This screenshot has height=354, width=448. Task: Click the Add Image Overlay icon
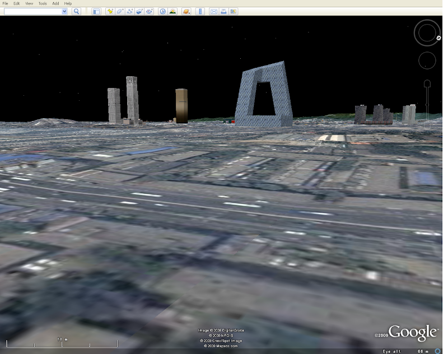click(x=139, y=11)
